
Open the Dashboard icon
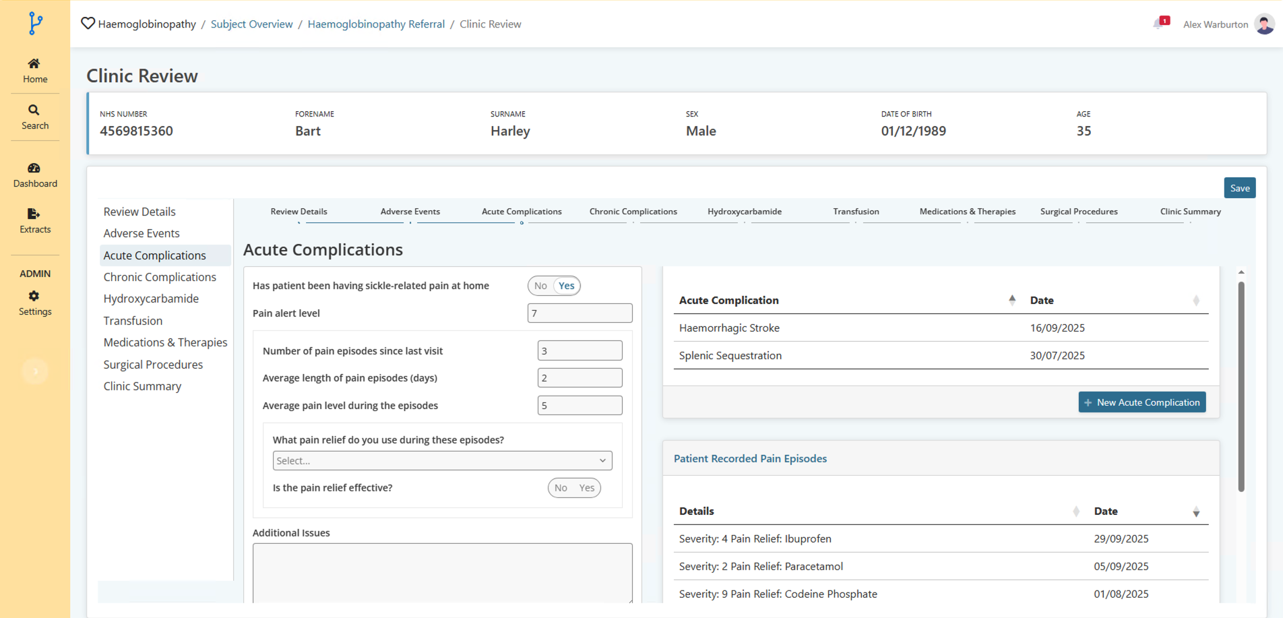34,168
